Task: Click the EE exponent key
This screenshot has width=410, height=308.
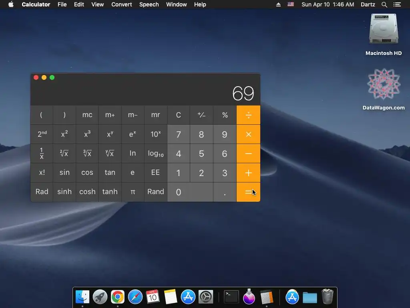Action: [156, 172]
